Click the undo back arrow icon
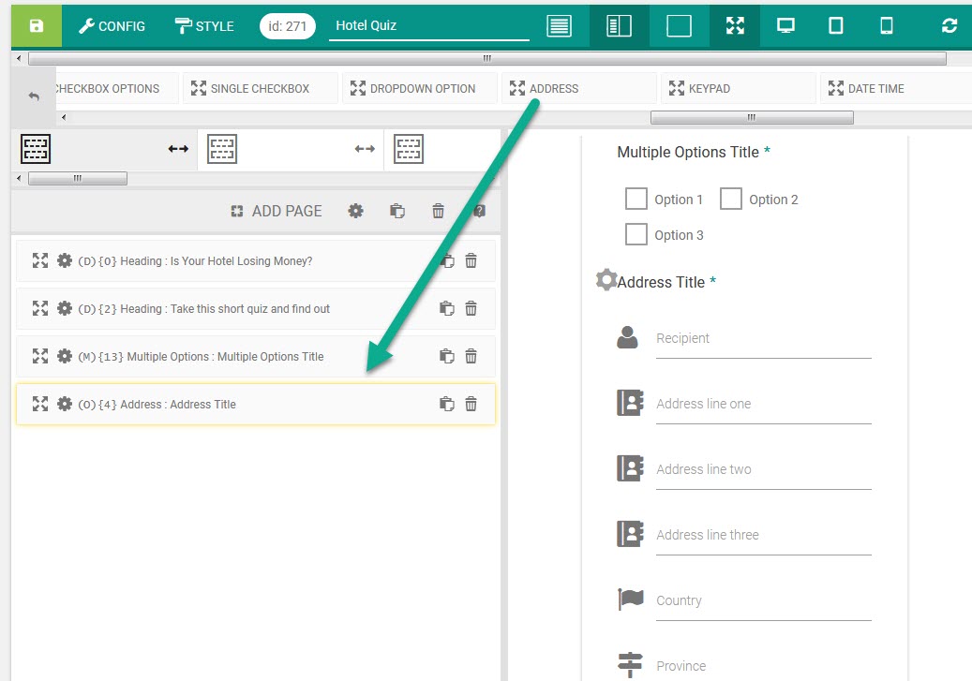This screenshot has width=972, height=681. coord(34,96)
